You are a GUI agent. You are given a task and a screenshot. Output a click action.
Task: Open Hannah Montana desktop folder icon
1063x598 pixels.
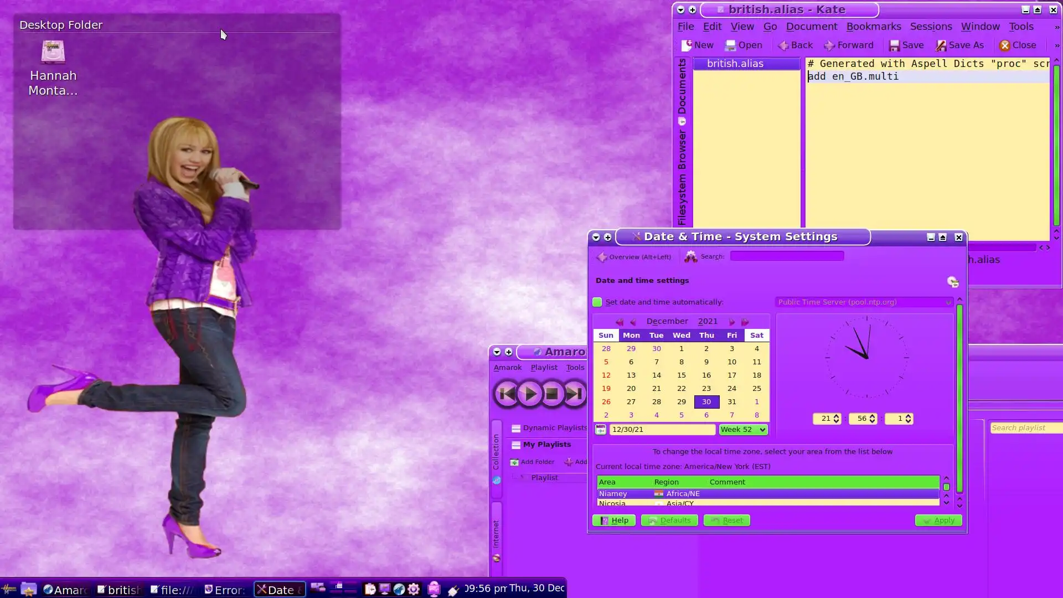53,53
